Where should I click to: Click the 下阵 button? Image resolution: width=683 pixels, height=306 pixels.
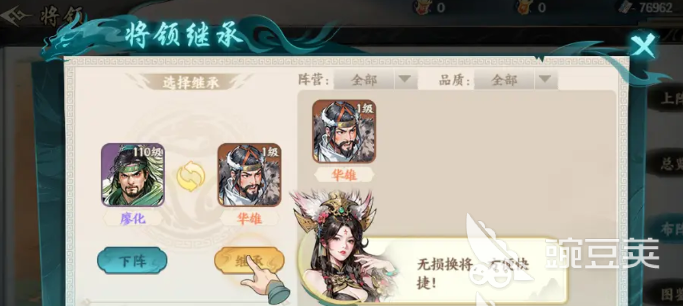pos(132,260)
